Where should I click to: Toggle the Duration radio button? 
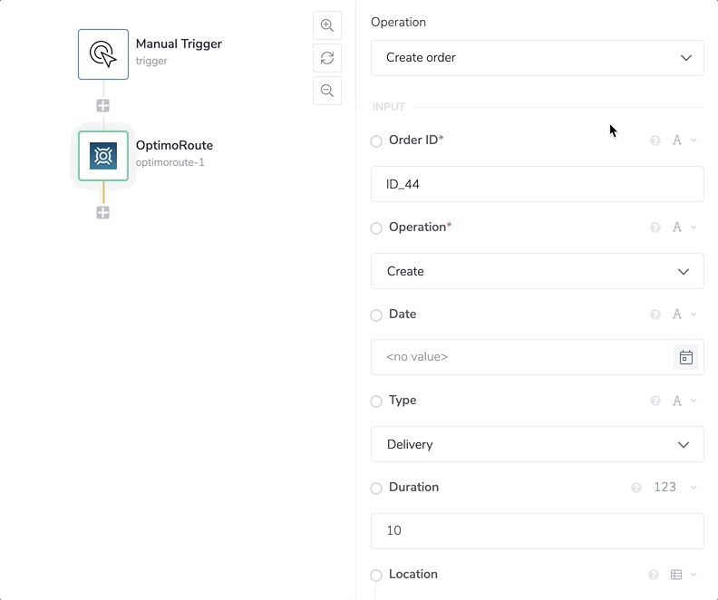coord(376,489)
